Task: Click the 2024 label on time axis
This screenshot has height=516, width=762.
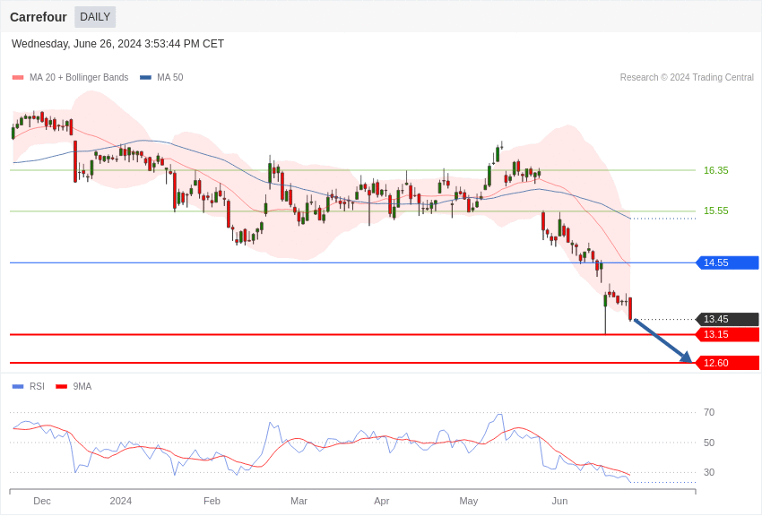Action: pyautogui.click(x=121, y=501)
